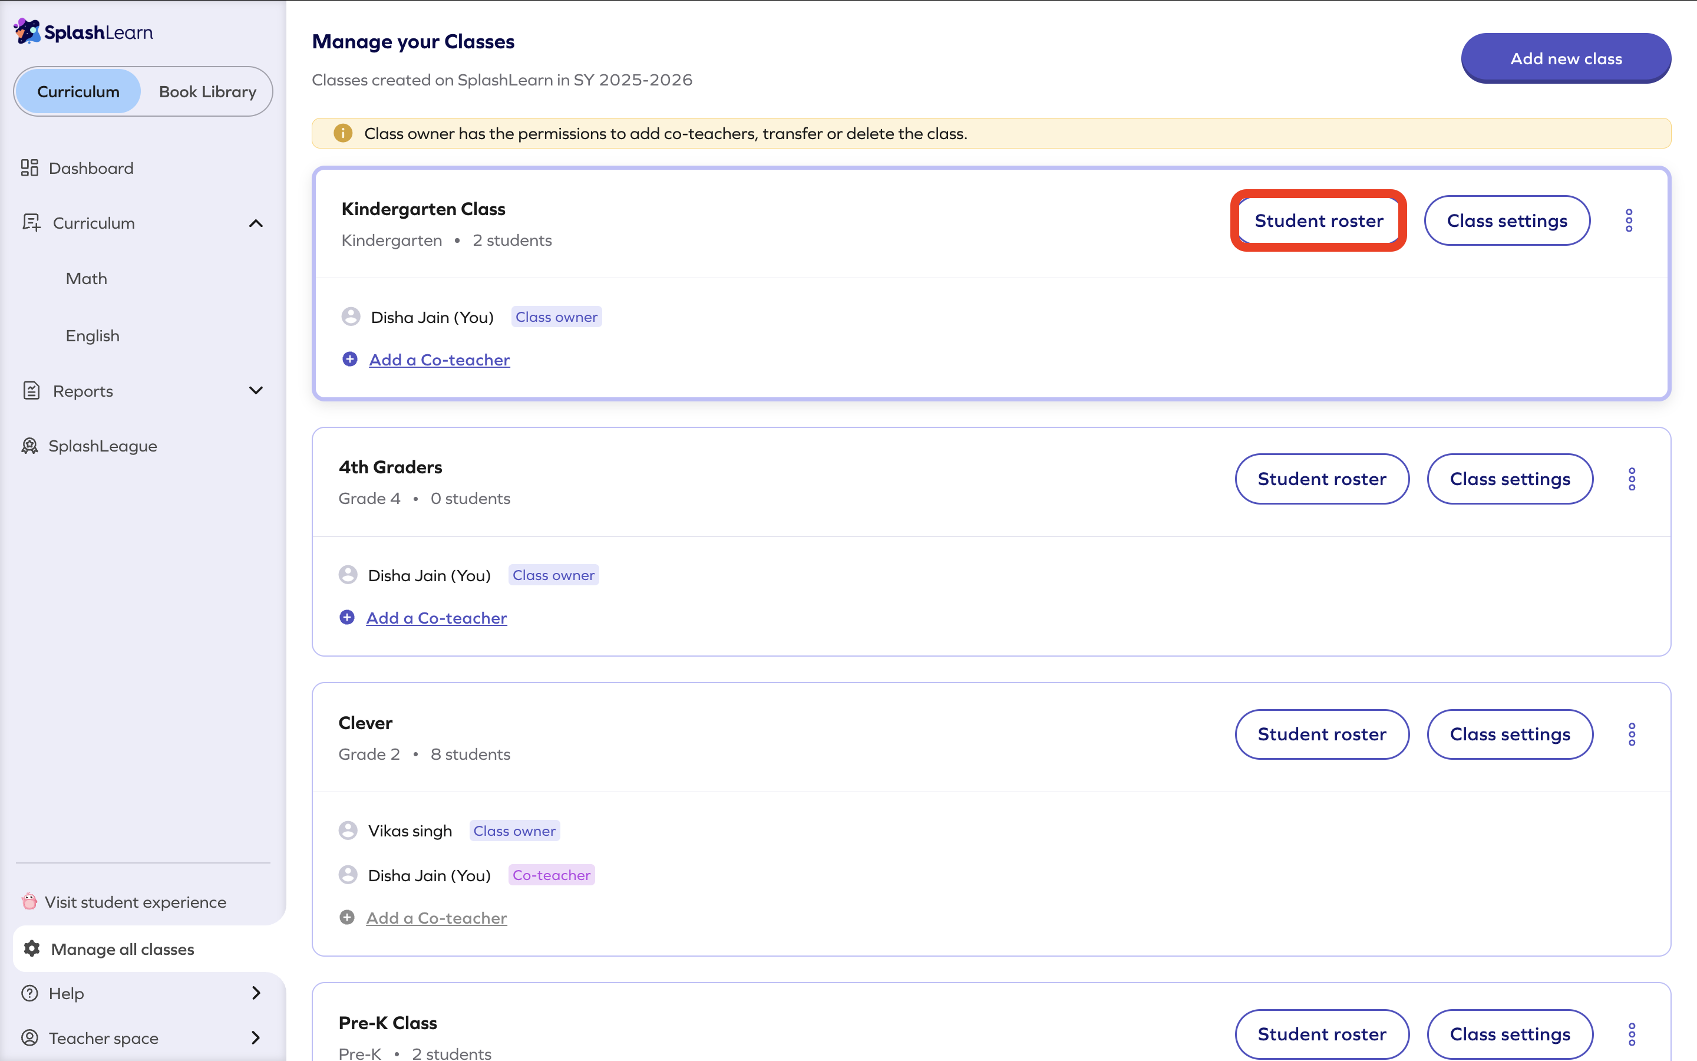Click the Clever class title

coord(365,722)
